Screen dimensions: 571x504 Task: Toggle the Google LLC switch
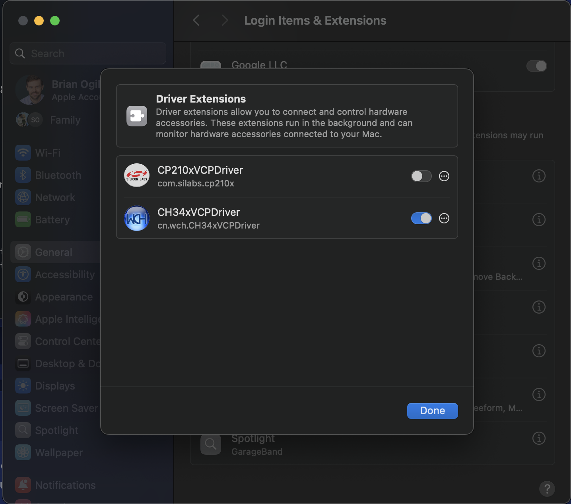tap(536, 66)
